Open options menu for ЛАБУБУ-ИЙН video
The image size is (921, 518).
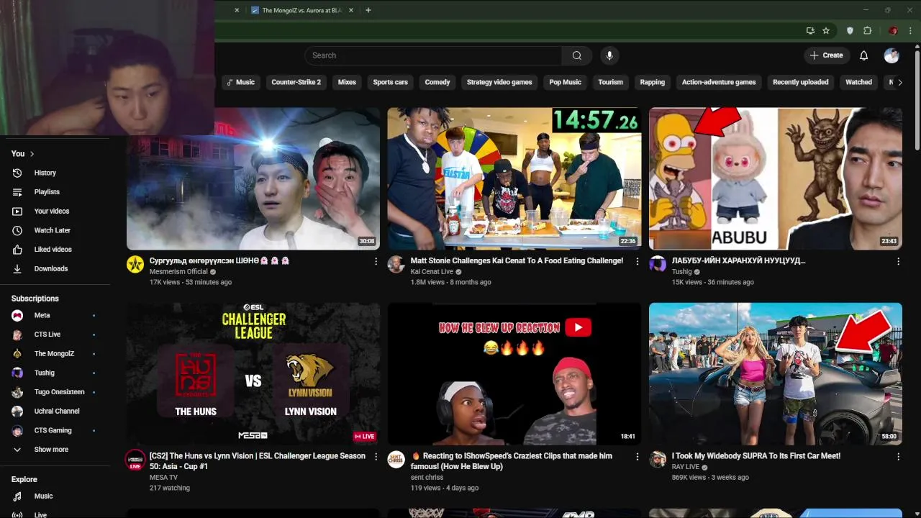[898, 262]
